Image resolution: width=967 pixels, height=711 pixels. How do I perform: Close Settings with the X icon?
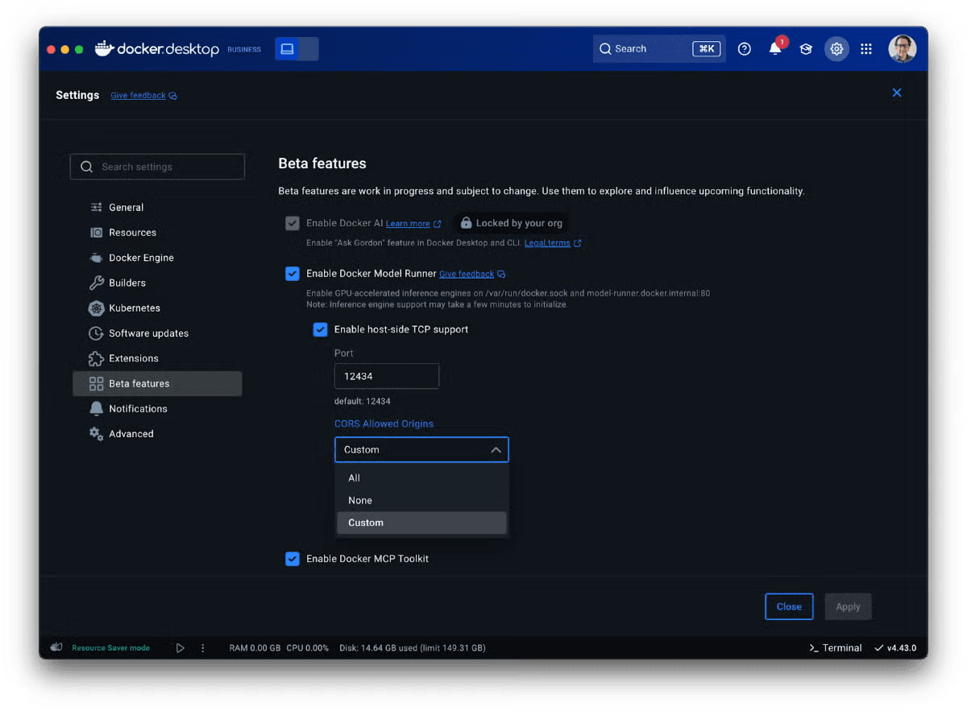[897, 93]
